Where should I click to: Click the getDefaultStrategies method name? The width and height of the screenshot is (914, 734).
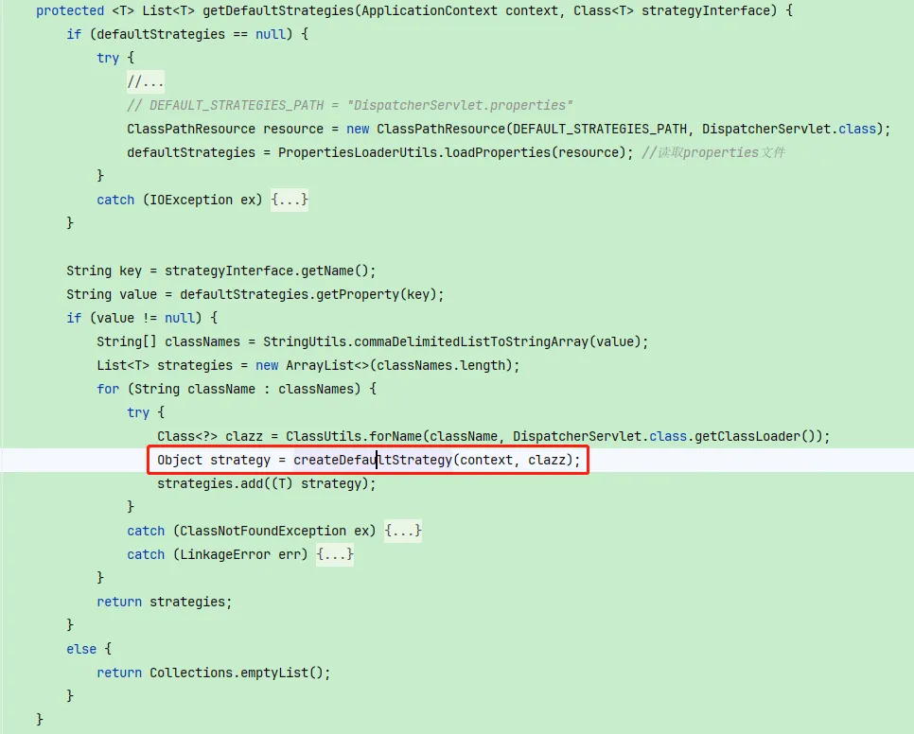pos(278,10)
